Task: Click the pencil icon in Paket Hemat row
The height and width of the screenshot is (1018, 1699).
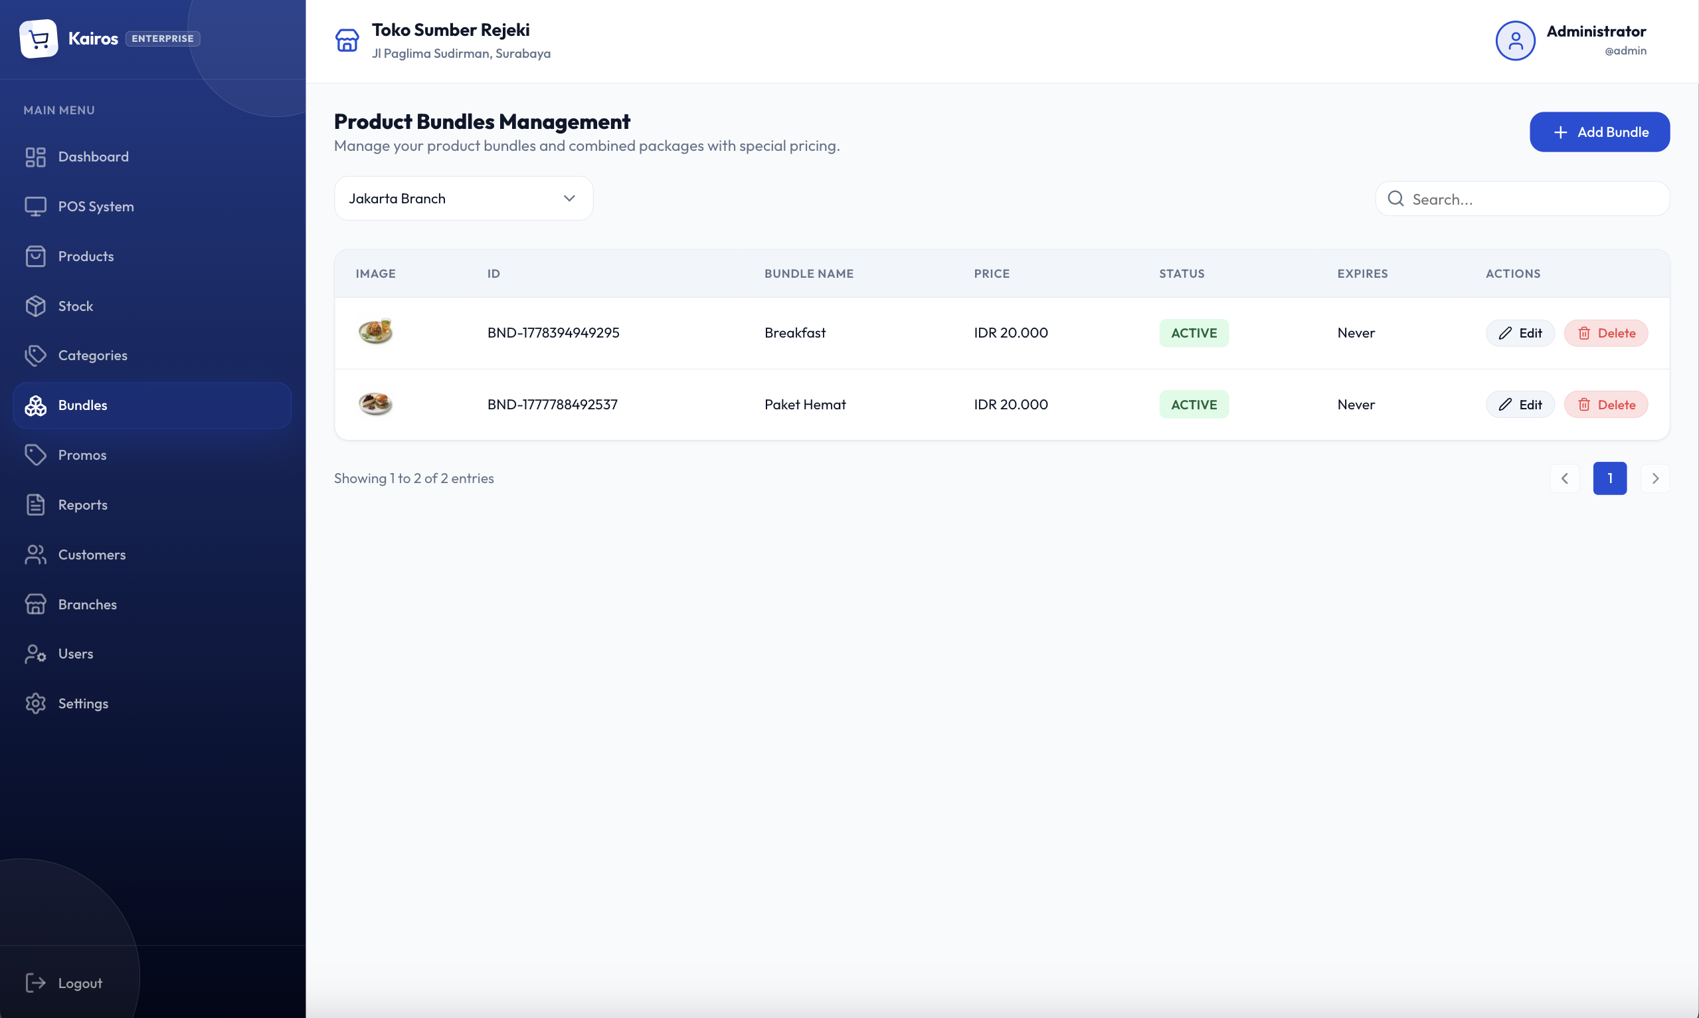Action: [x=1505, y=405]
